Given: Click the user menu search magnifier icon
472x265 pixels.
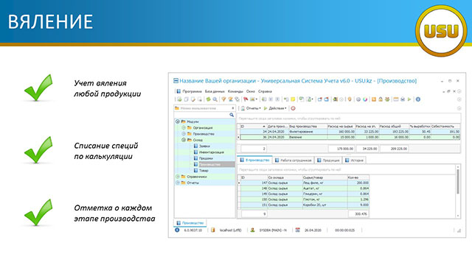Looking at the screenshot, I should pos(232,115).
